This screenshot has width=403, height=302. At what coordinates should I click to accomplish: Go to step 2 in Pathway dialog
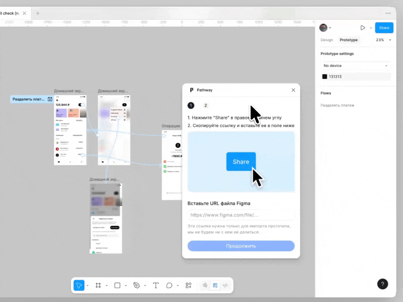206,106
